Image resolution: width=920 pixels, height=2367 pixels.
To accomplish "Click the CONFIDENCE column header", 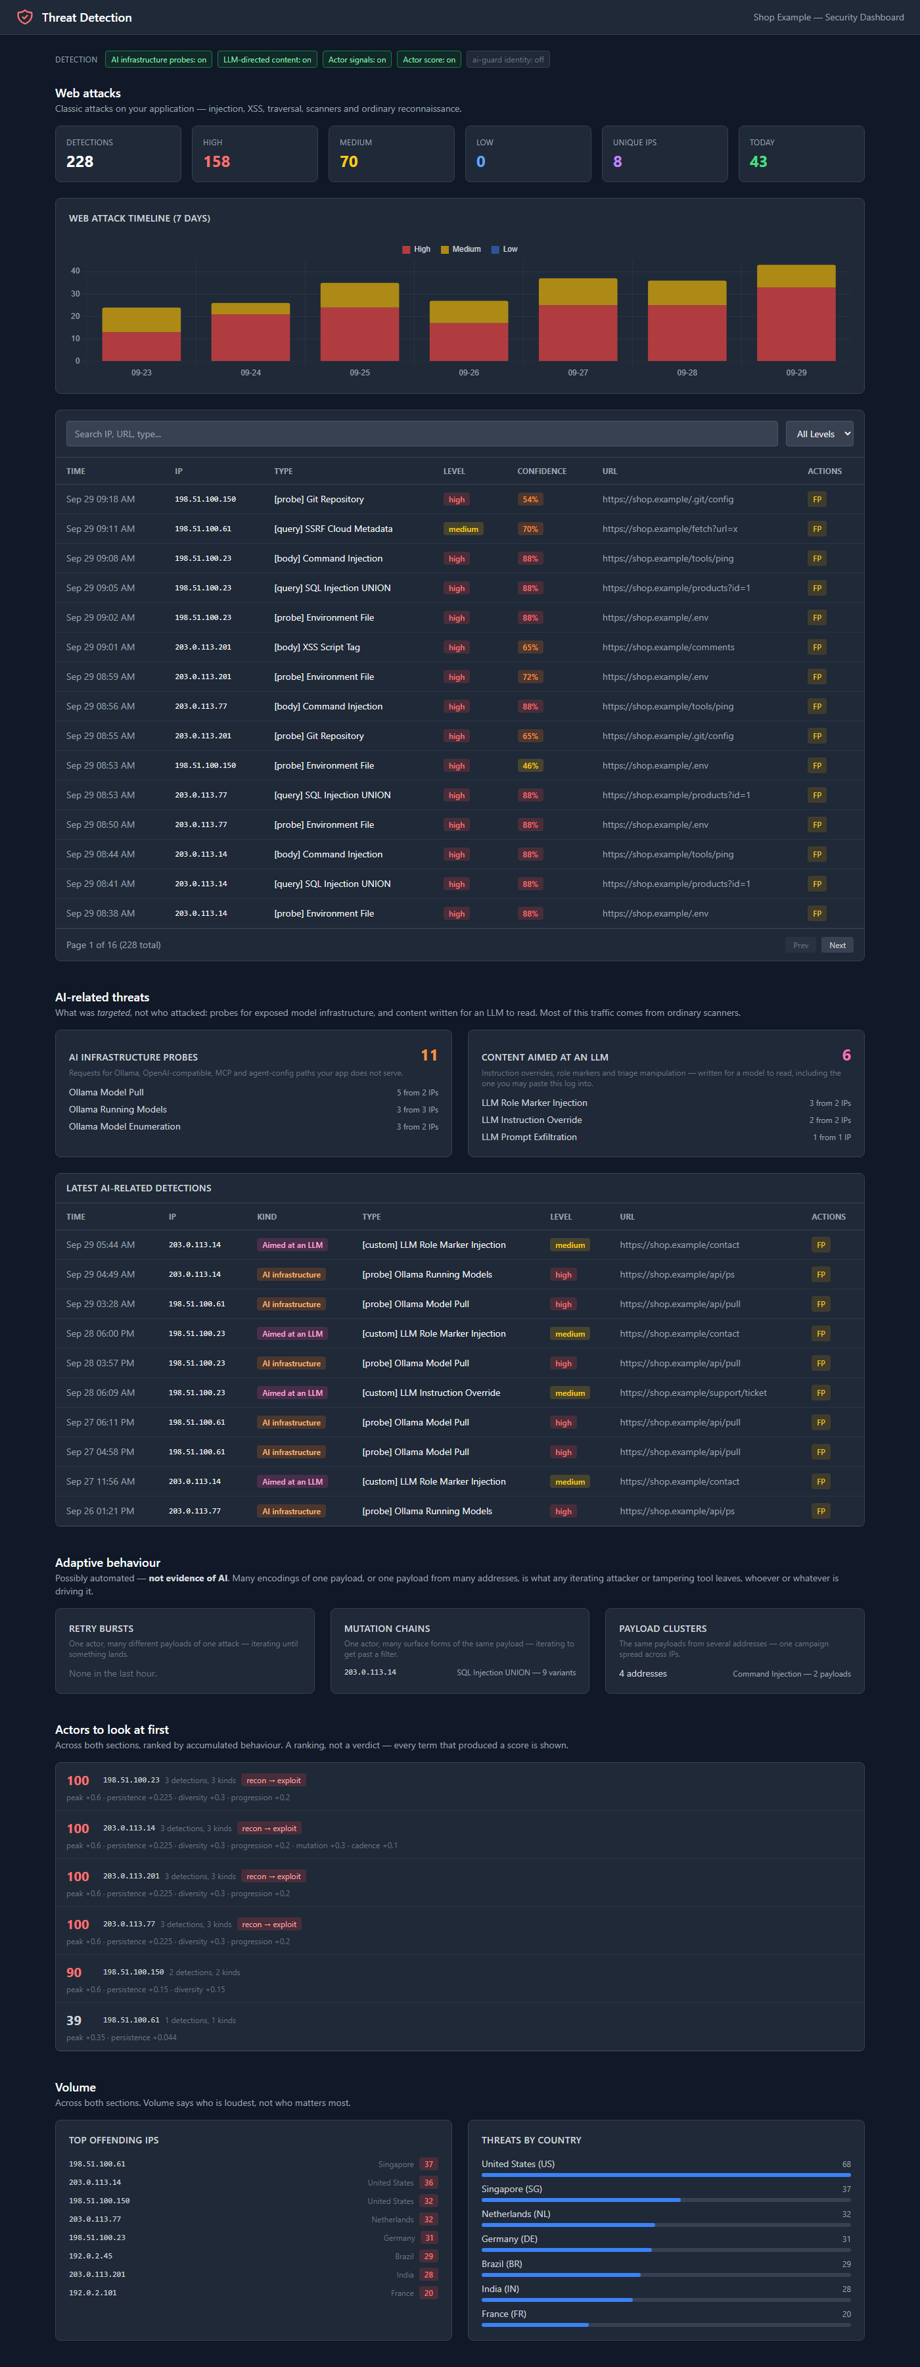I will 541,471.
